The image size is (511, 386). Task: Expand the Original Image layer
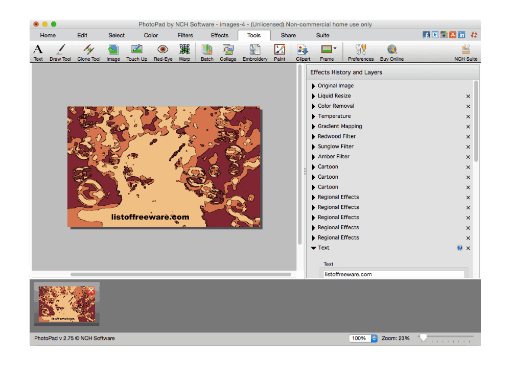[313, 86]
